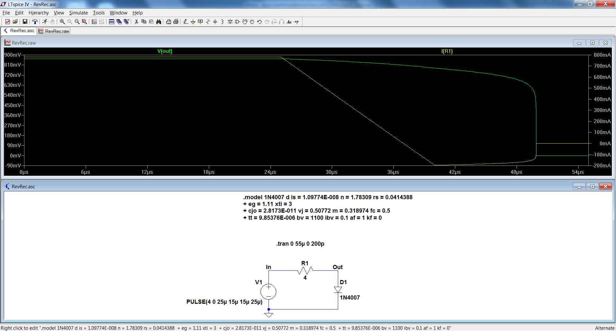616x331 pixels.
Task: Open the File menu
Action: [6, 13]
